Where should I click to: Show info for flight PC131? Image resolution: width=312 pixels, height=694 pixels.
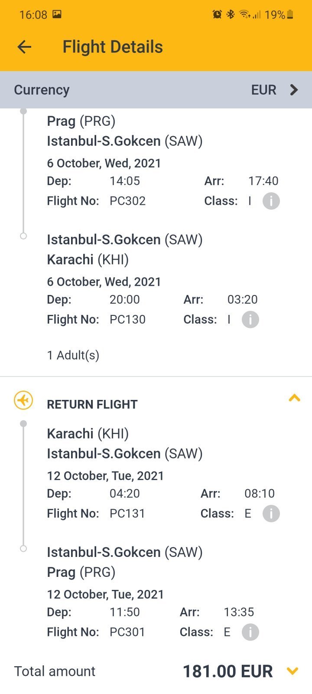271,514
